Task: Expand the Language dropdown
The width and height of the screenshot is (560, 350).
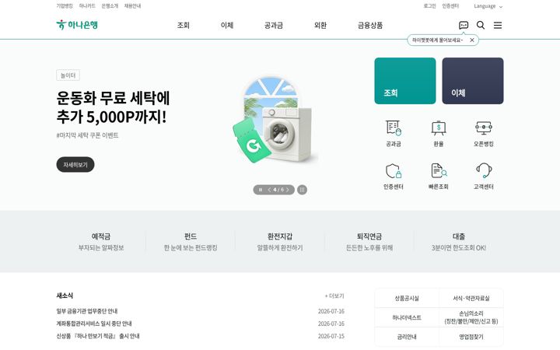Action: pos(488,6)
